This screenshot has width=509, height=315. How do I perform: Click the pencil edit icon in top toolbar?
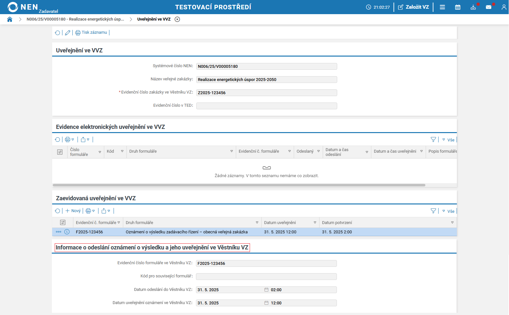68,33
